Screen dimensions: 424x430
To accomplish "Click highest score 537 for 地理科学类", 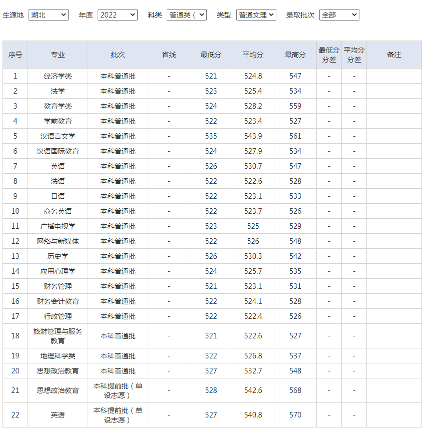I will click(295, 356).
